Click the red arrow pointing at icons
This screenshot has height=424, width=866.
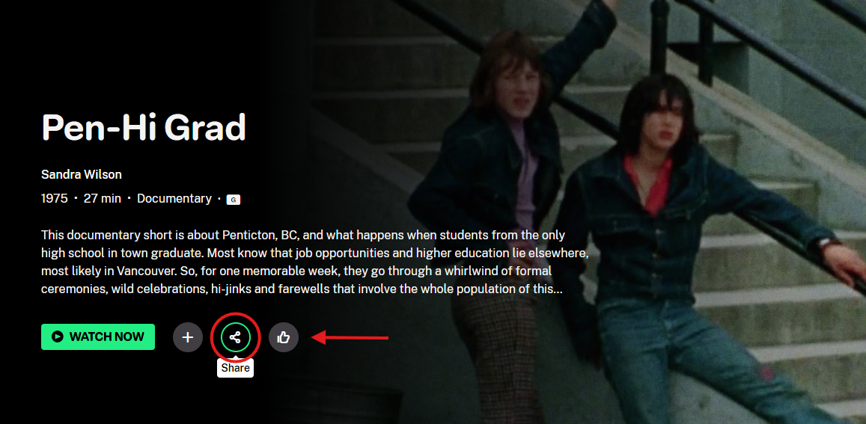(350, 337)
